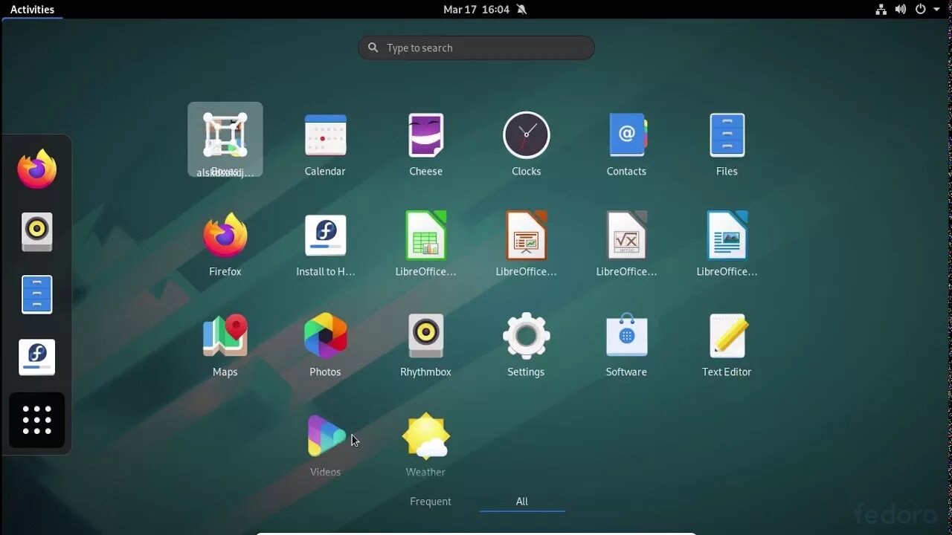This screenshot has height=535, width=952.
Task: Toggle the Show Applications grid button
Action: coord(36,420)
